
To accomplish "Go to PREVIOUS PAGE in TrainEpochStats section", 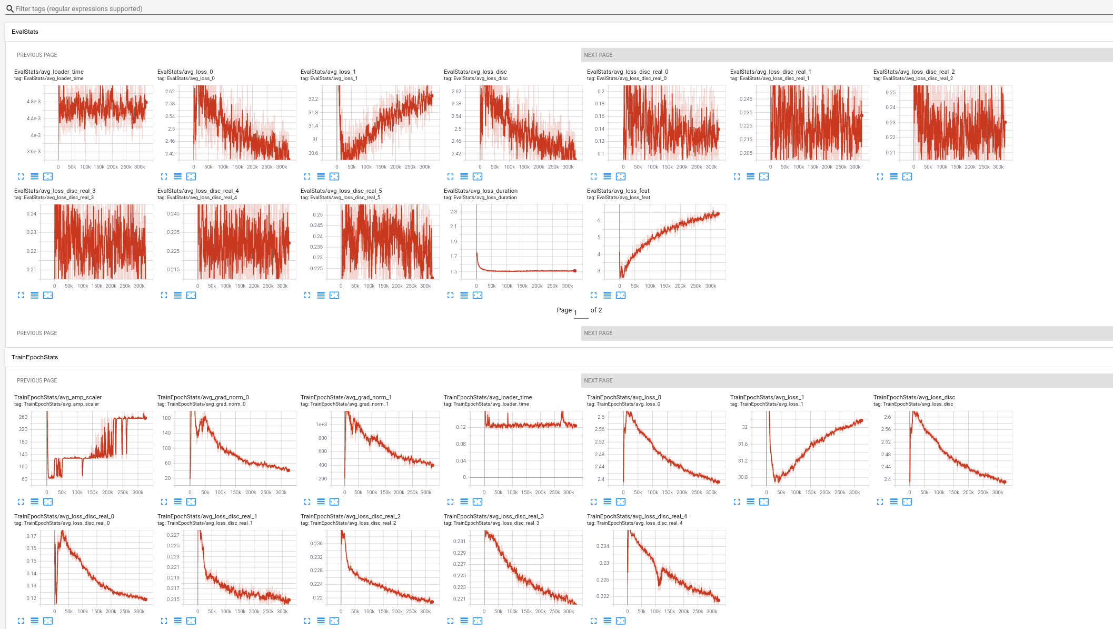I will [37, 380].
